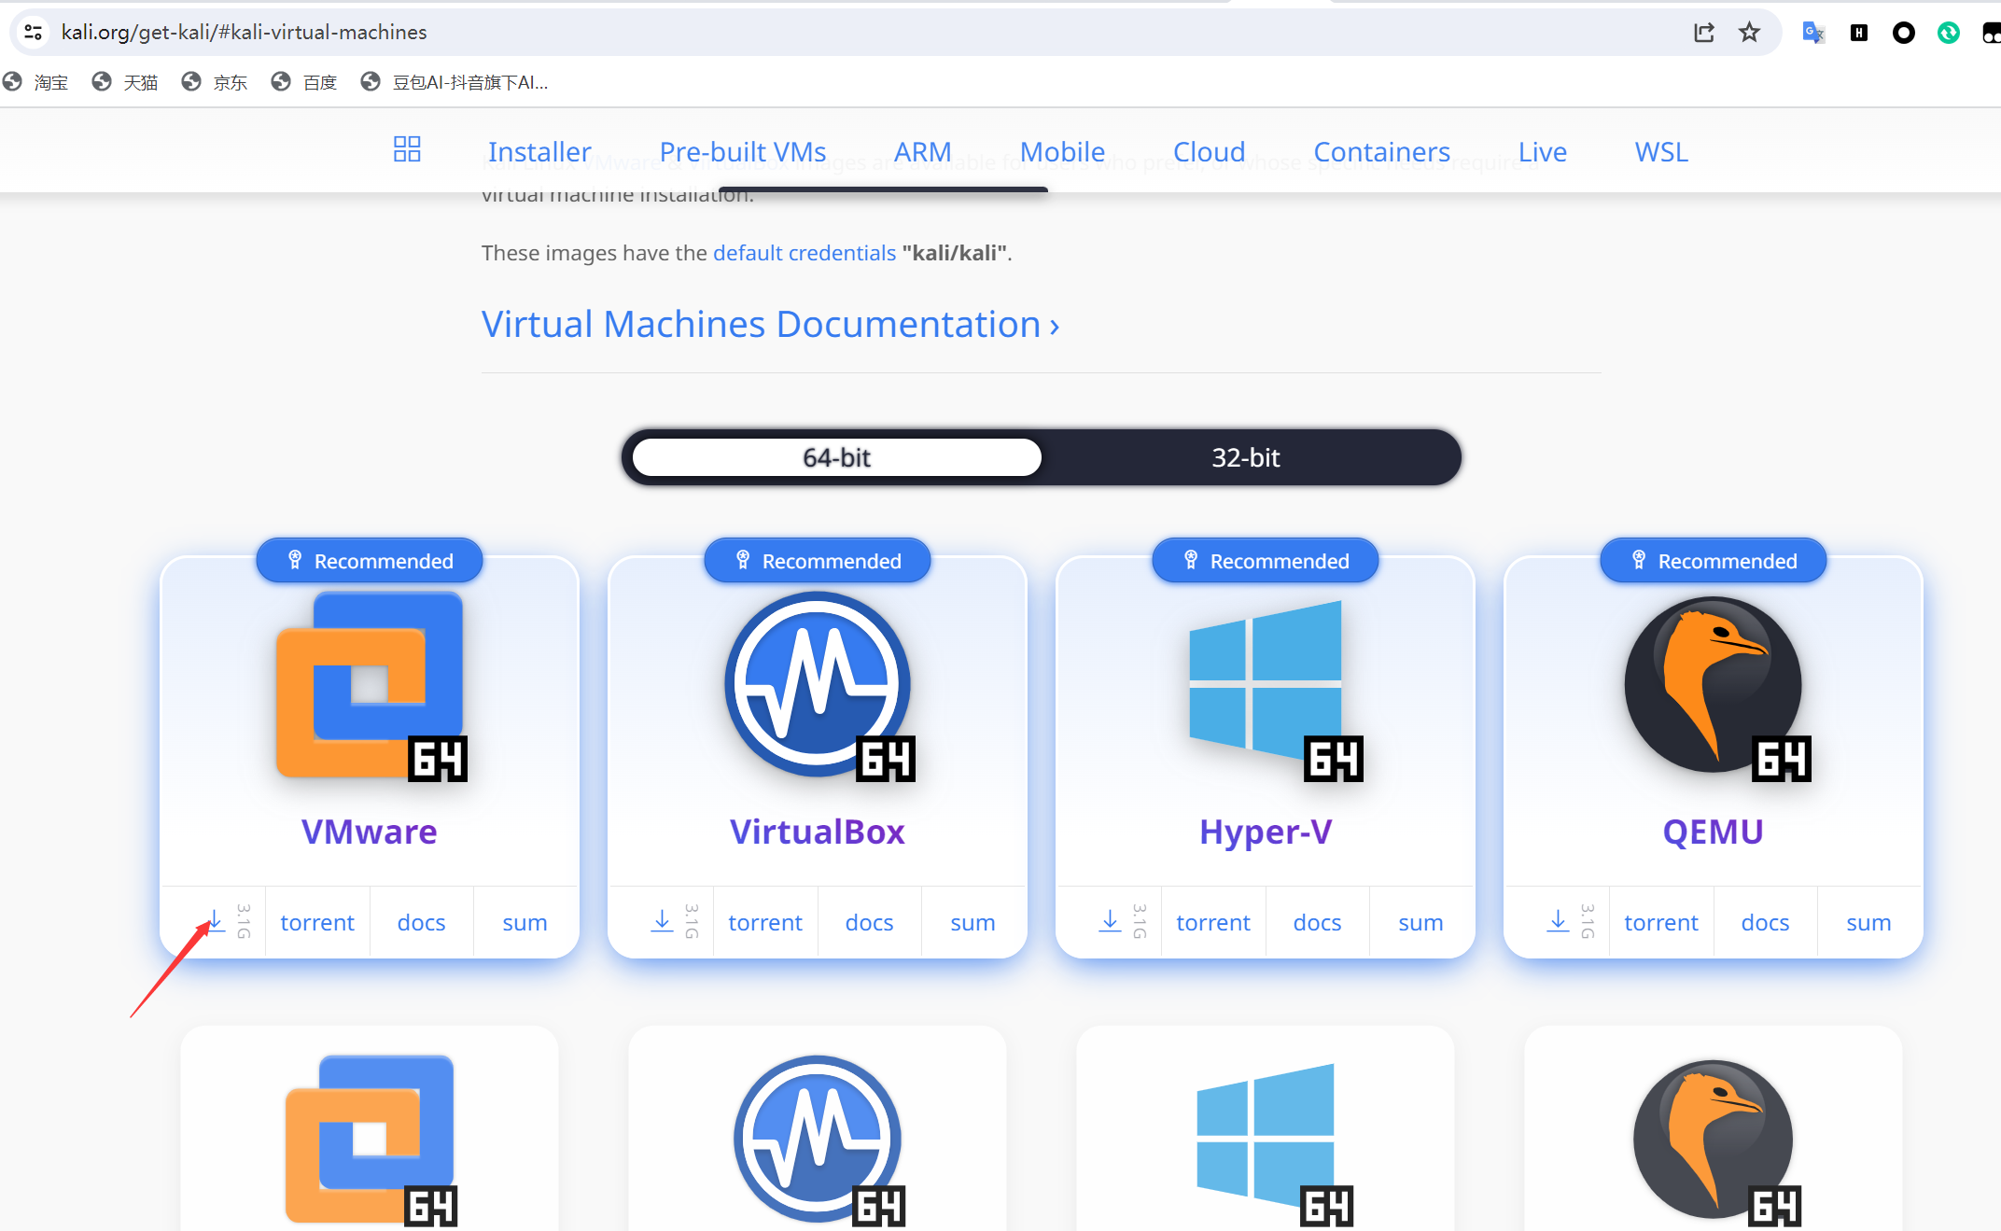The image size is (2001, 1231).
Task: Open the Google Translate extension icon
Action: point(1813,33)
